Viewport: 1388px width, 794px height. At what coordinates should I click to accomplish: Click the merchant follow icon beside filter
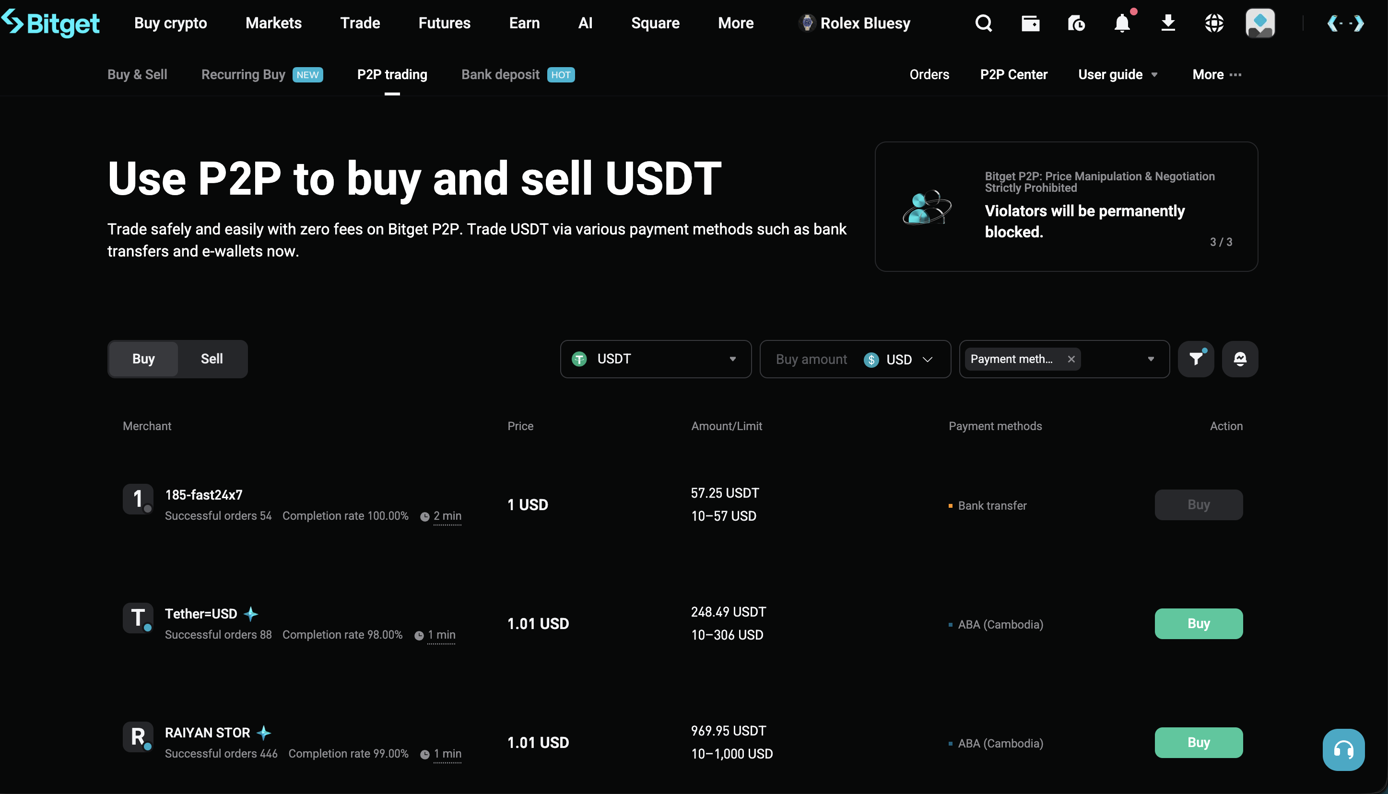click(1240, 359)
